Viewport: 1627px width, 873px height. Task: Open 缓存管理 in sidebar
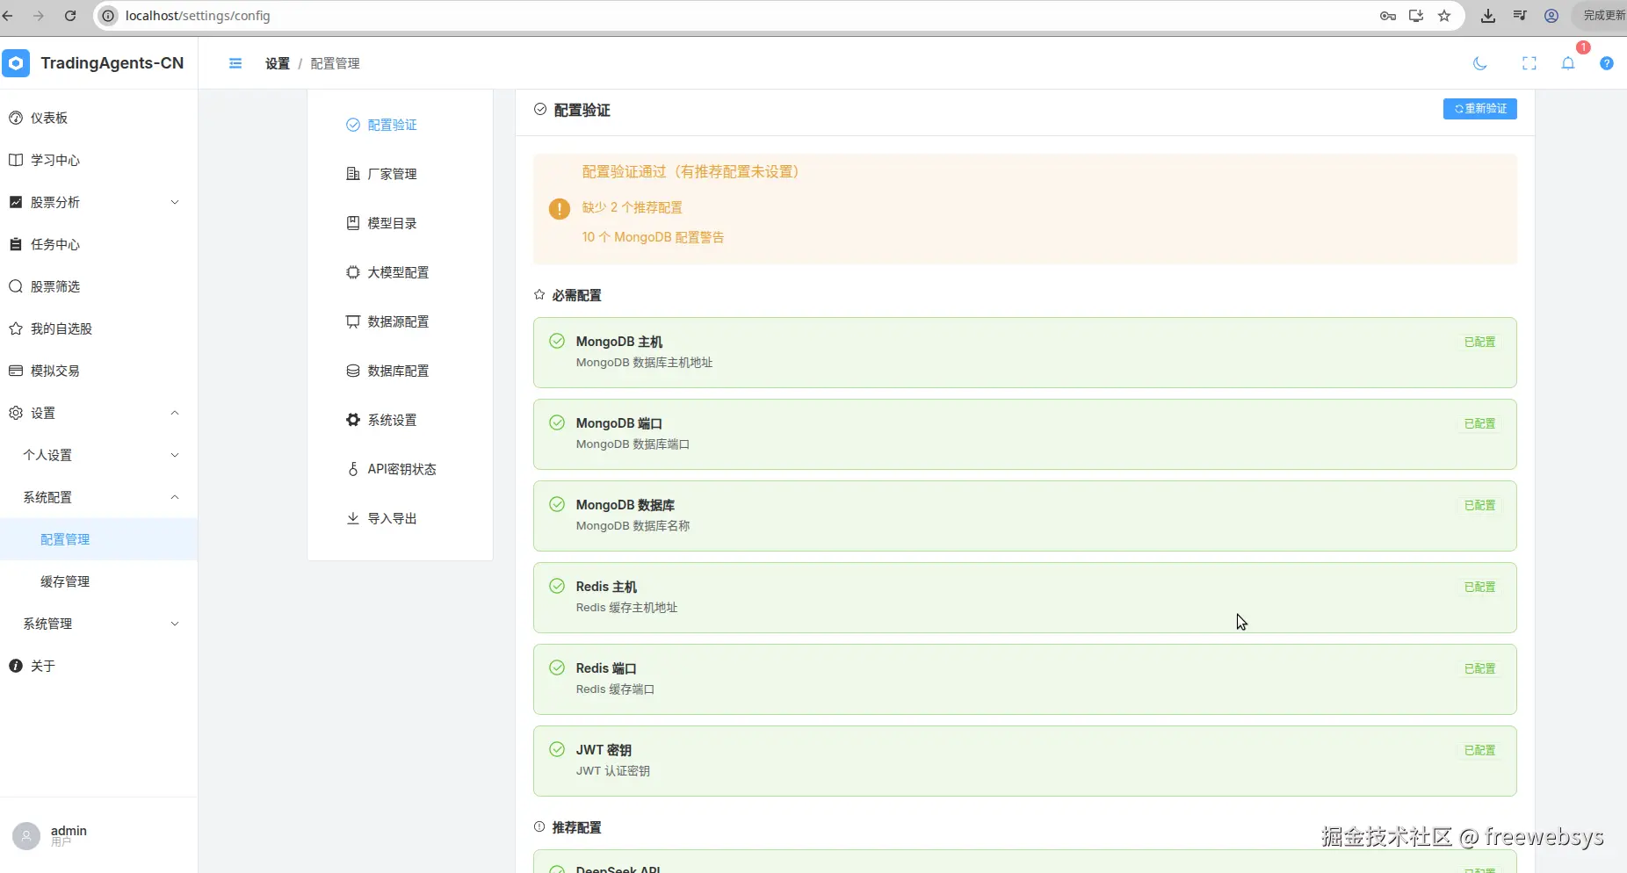point(98,581)
